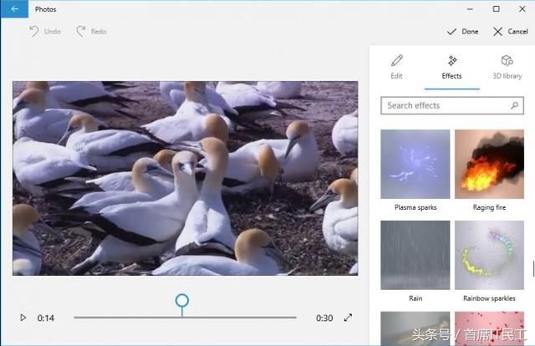The image size is (535, 346).
Task: Redo the last edit
Action: click(91, 32)
